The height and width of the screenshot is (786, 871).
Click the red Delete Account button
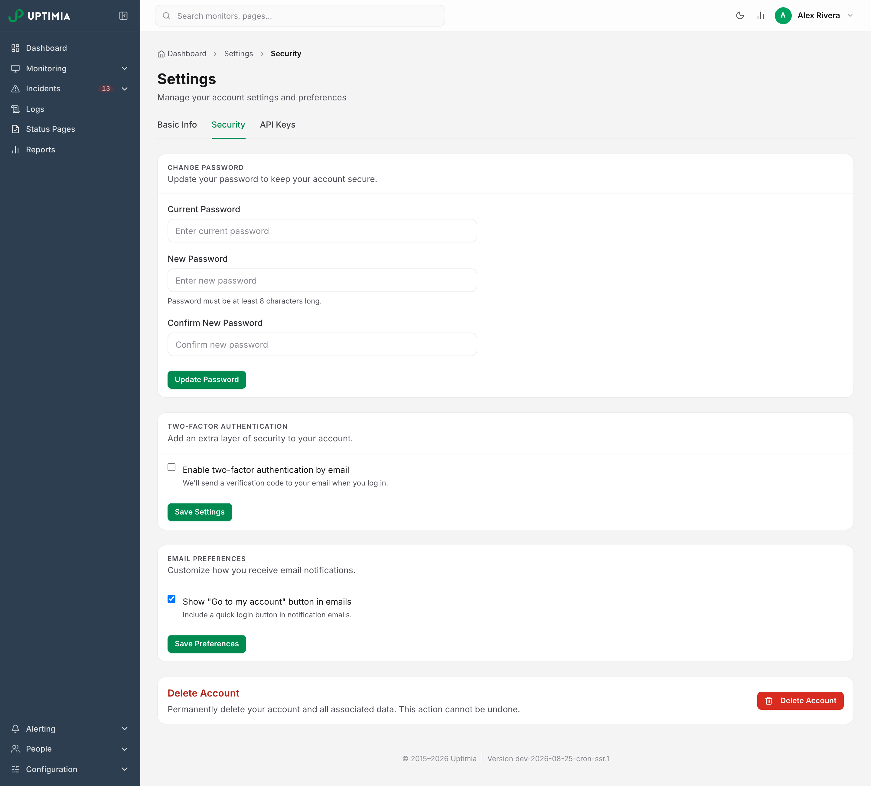coord(800,700)
